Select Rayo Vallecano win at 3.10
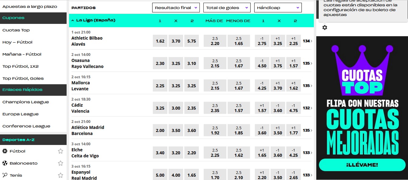The height and width of the screenshot is (180, 408). point(192,63)
